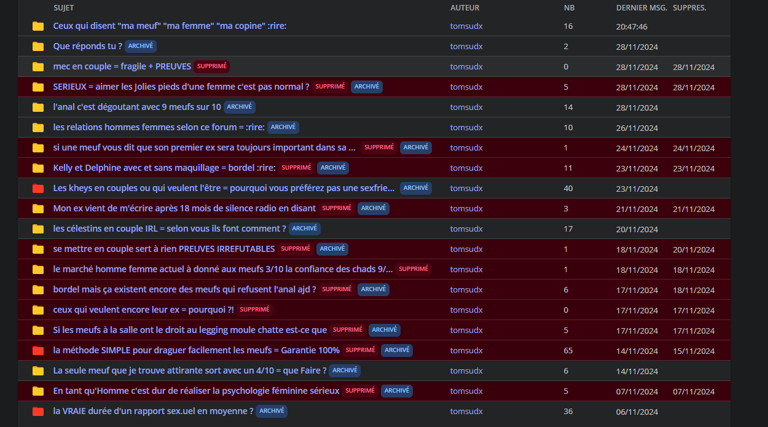Viewport: 768px width, 427px height.
Task: Click ARCHIVÉ badge on 'Les kheys en couples' row
Action: (x=416, y=188)
